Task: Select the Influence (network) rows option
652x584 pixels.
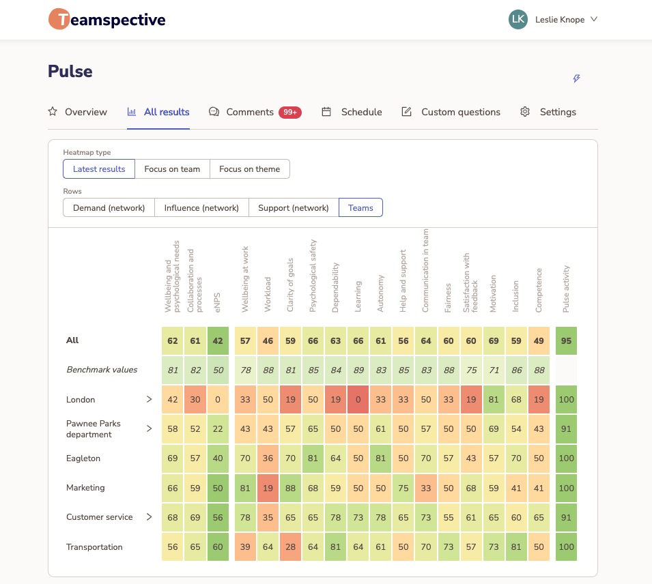Action: click(x=201, y=207)
